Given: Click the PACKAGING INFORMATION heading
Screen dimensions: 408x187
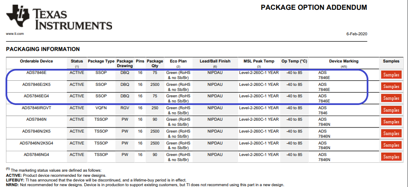Looking at the screenshot, I should [x=43, y=49].
